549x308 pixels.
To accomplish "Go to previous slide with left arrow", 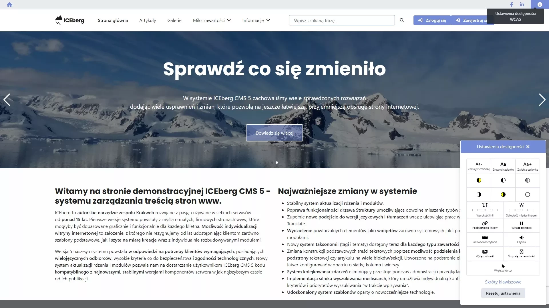I will (7, 100).
